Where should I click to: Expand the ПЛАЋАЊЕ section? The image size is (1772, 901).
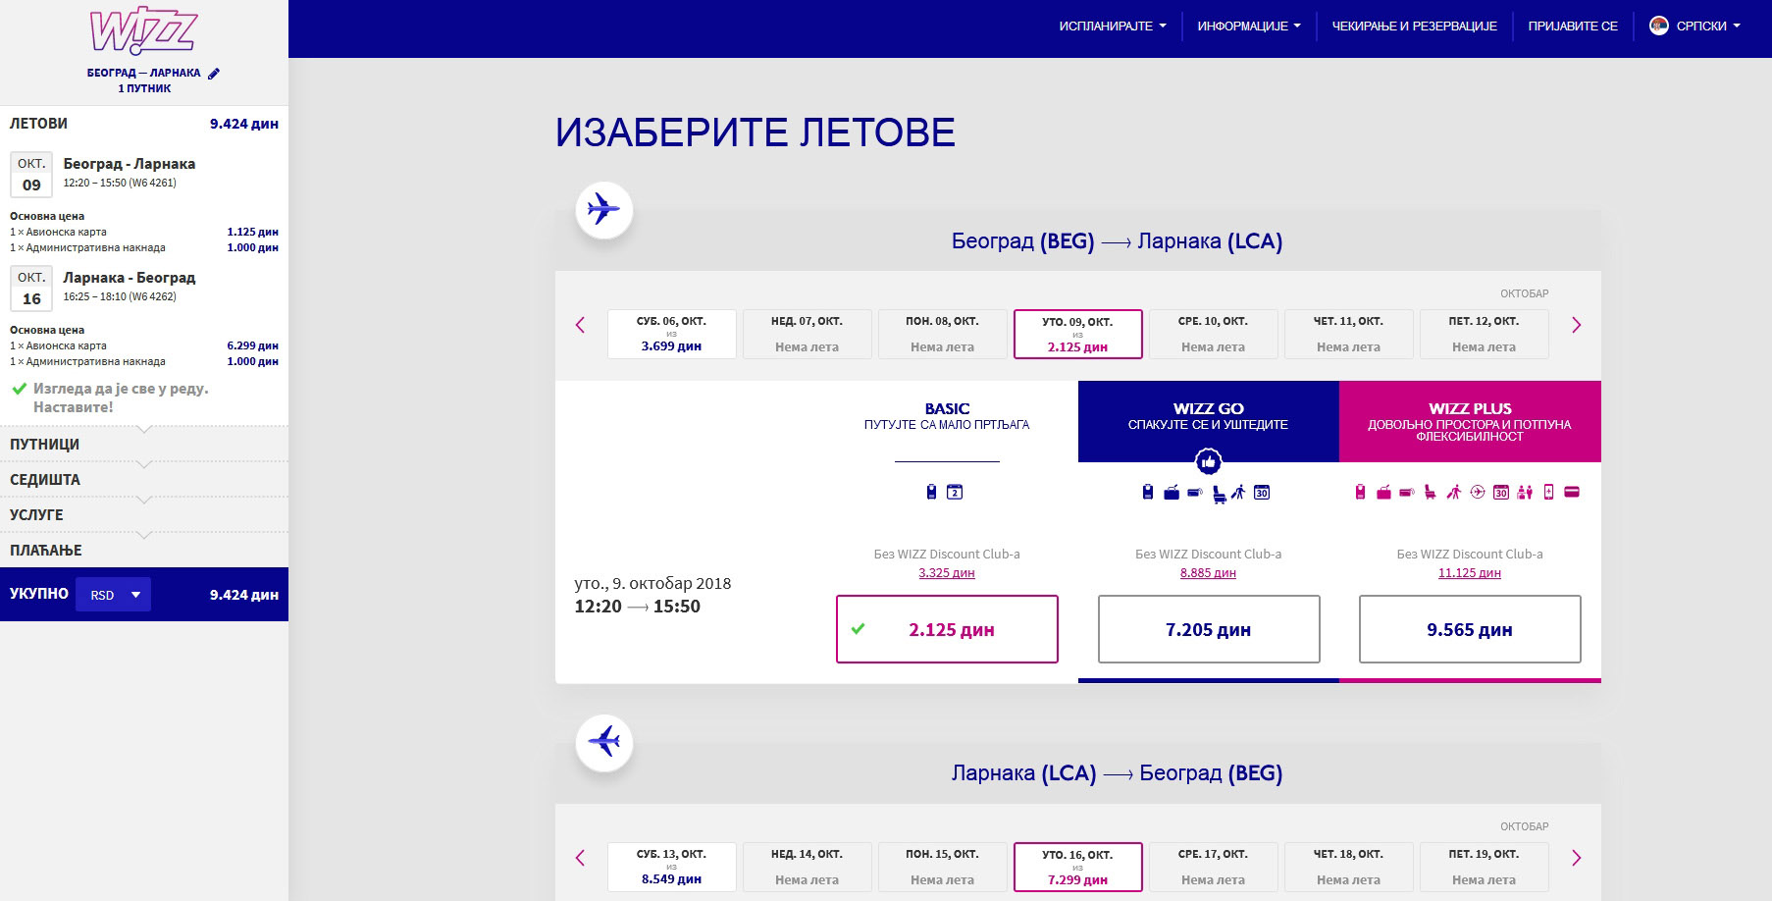(x=144, y=551)
